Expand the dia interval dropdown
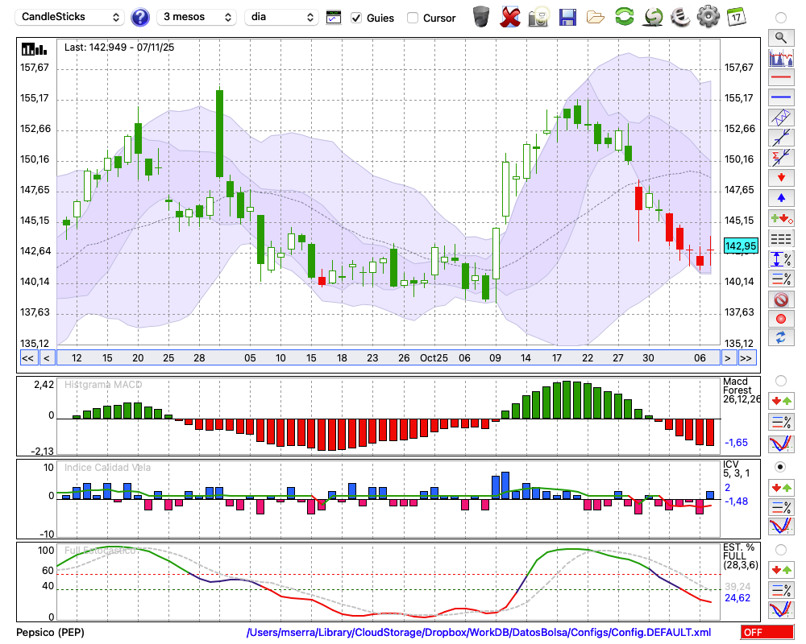Image resolution: width=806 pixels, height=644 pixels. click(x=281, y=17)
